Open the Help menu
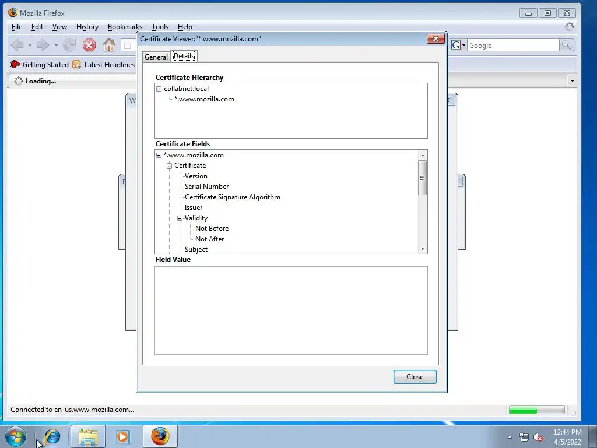Screen dimensions: 597x448 (x=185, y=27)
